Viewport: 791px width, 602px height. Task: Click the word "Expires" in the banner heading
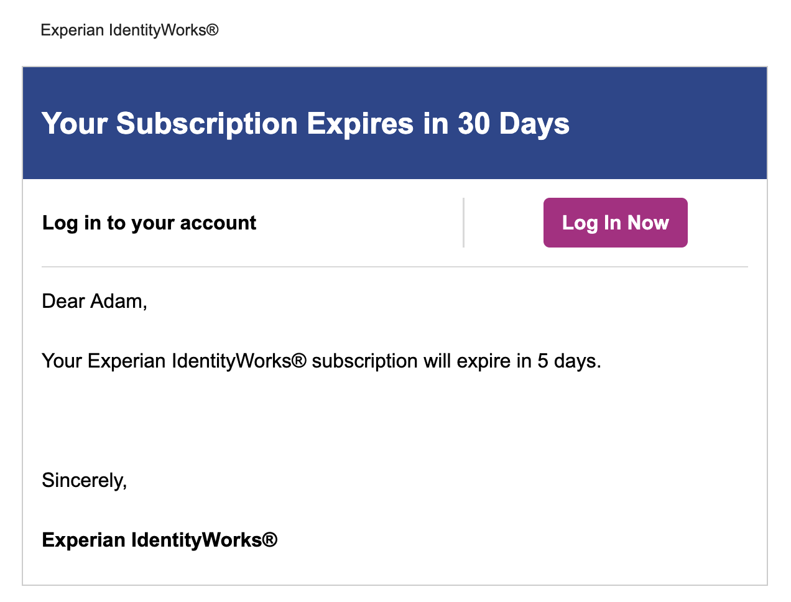coord(360,123)
